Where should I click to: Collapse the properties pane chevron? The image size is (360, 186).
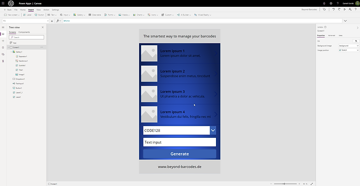358,28
